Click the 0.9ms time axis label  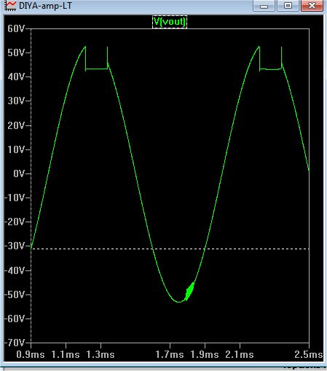tap(31, 354)
